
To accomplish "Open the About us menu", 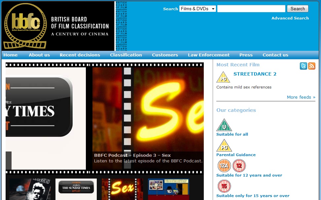I will coord(39,55).
